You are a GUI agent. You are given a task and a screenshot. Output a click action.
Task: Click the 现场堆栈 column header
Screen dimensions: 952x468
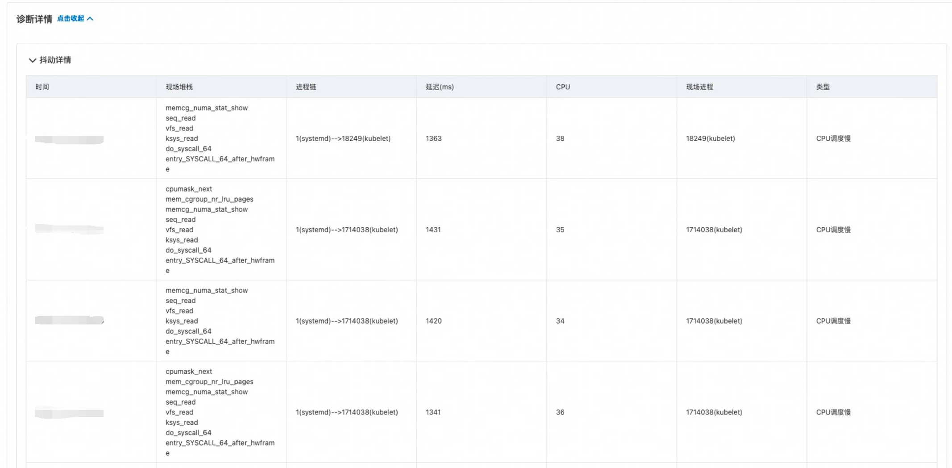click(179, 87)
